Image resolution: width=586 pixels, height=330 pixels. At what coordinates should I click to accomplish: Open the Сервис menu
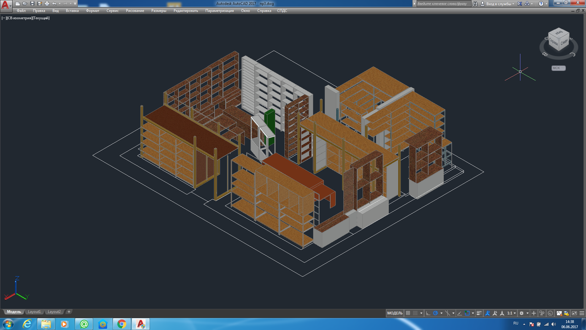coord(113,11)
